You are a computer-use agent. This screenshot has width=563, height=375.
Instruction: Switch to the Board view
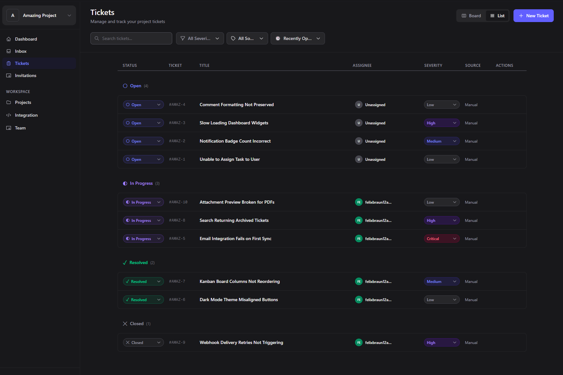coord(471,15)
